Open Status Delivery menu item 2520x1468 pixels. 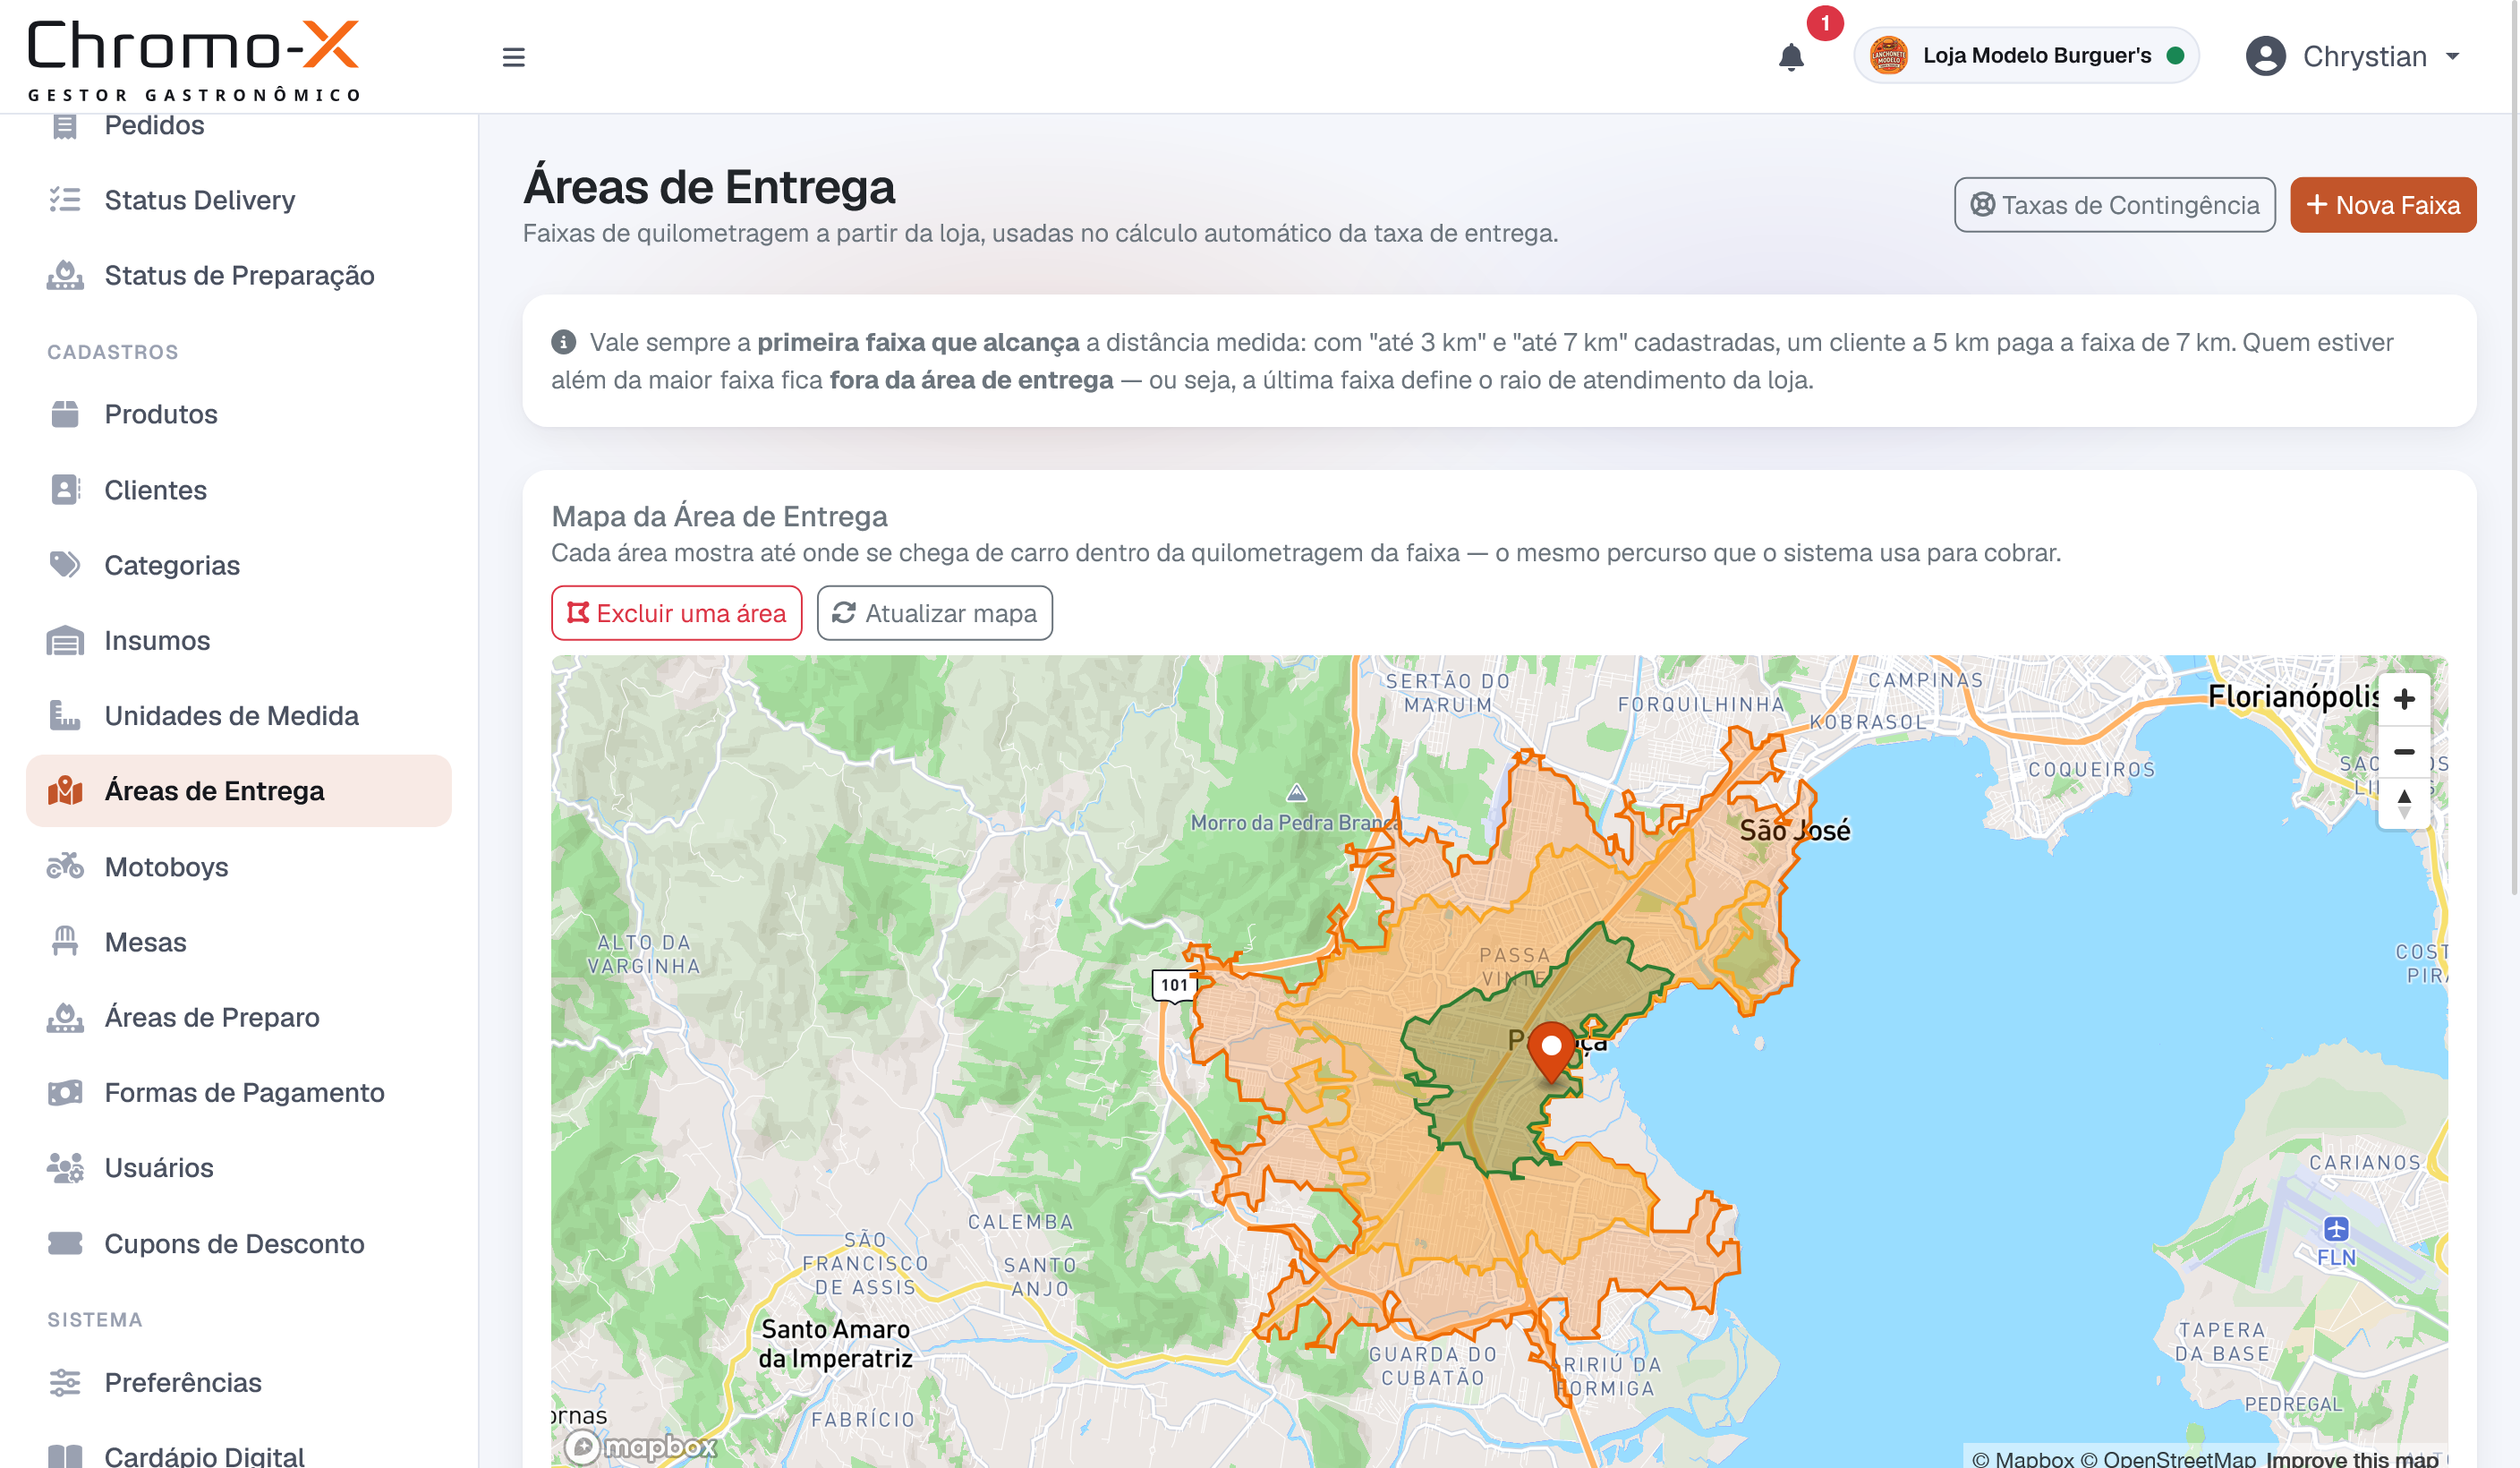click(x=238, y=200)
